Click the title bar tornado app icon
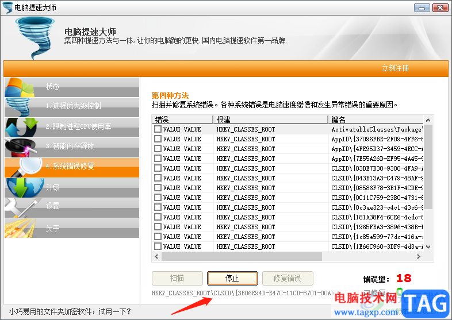The width and height of the screenshot is (452, 320). [7, 7]
